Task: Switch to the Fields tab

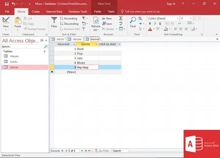Action: coord(98,12)
